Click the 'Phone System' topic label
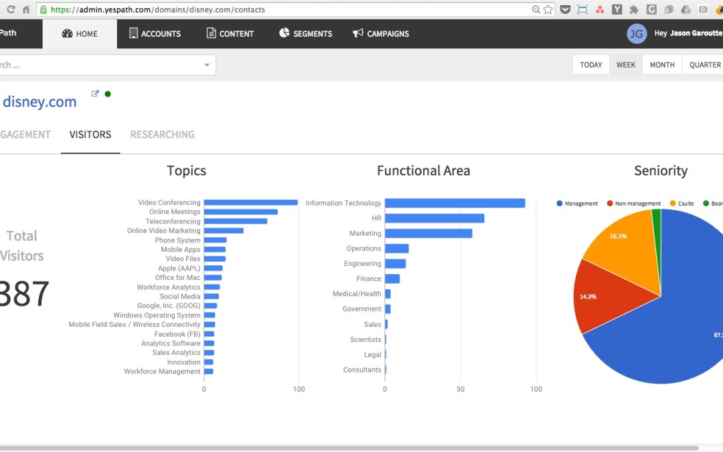This screenshot has width=723, height=452. coord(177,240)
